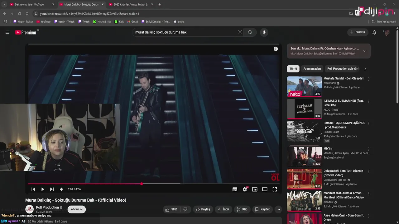Open options for Dolu Kadehi Ters Tut video
The image size is (399, 224).
coord(369,171)
